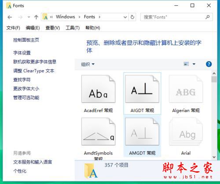Image resolution: width=220 pixels, height=184 pixels.
Task: Select the Algerian 常规 font thumbnail
Action: (186, 89)
